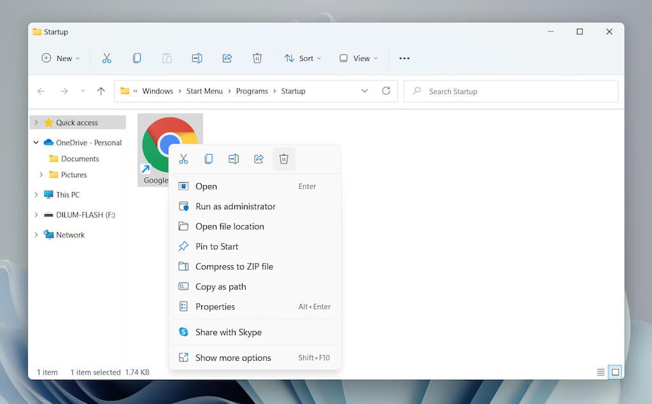
Task: Open the New dropdown menu
Action: pyautogui.click(x=60, y=58)
